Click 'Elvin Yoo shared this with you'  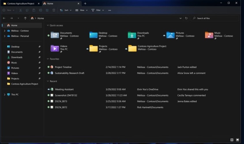pyautogui.click(x=193, y=89)
